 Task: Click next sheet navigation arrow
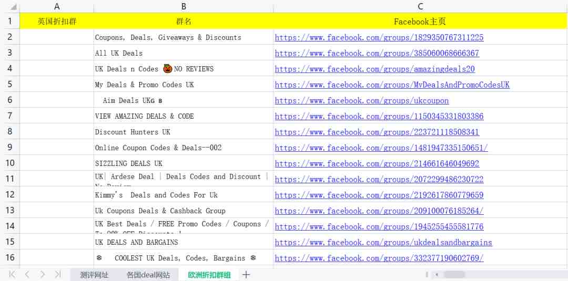point(43,275)
